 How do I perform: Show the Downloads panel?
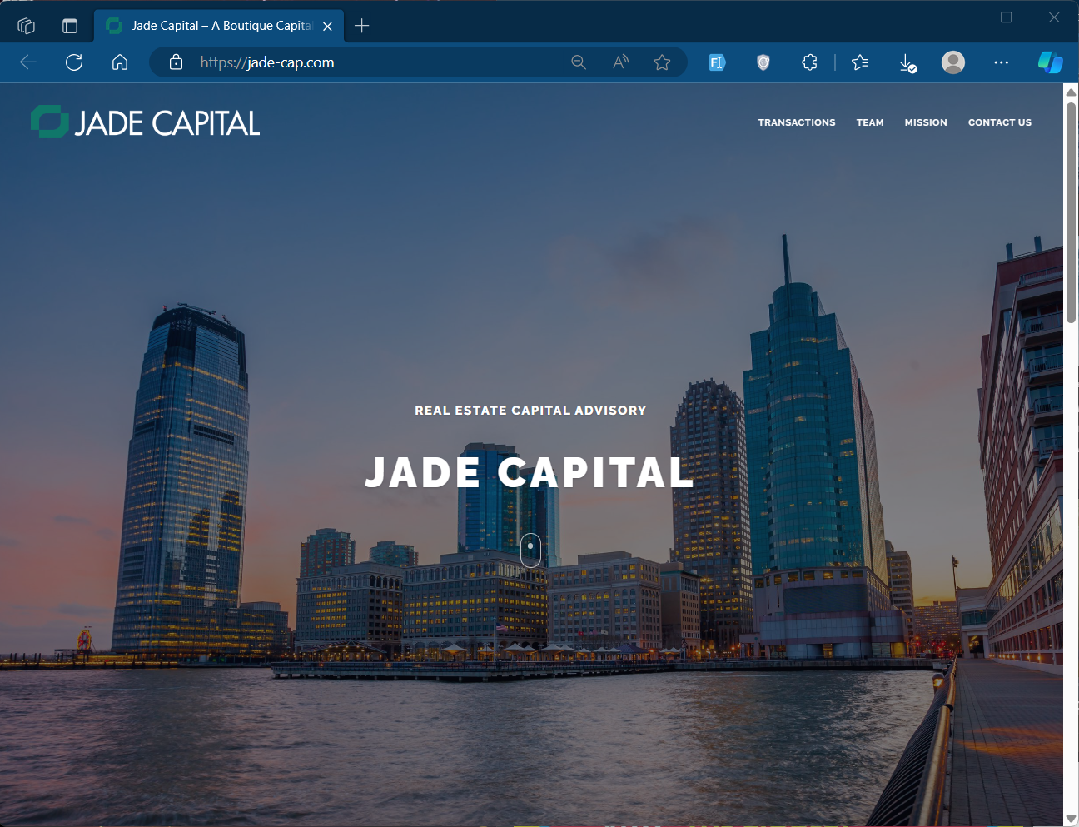pos(907,62)
